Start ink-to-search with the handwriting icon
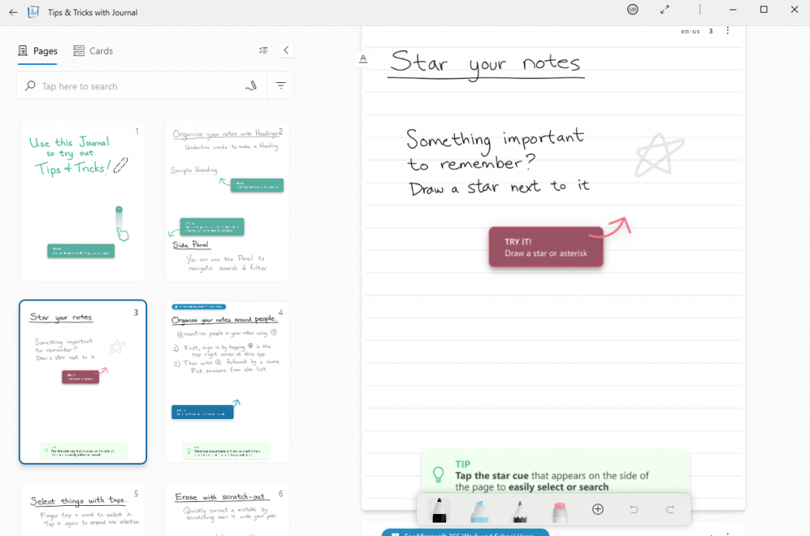 (x=251, y=85)
